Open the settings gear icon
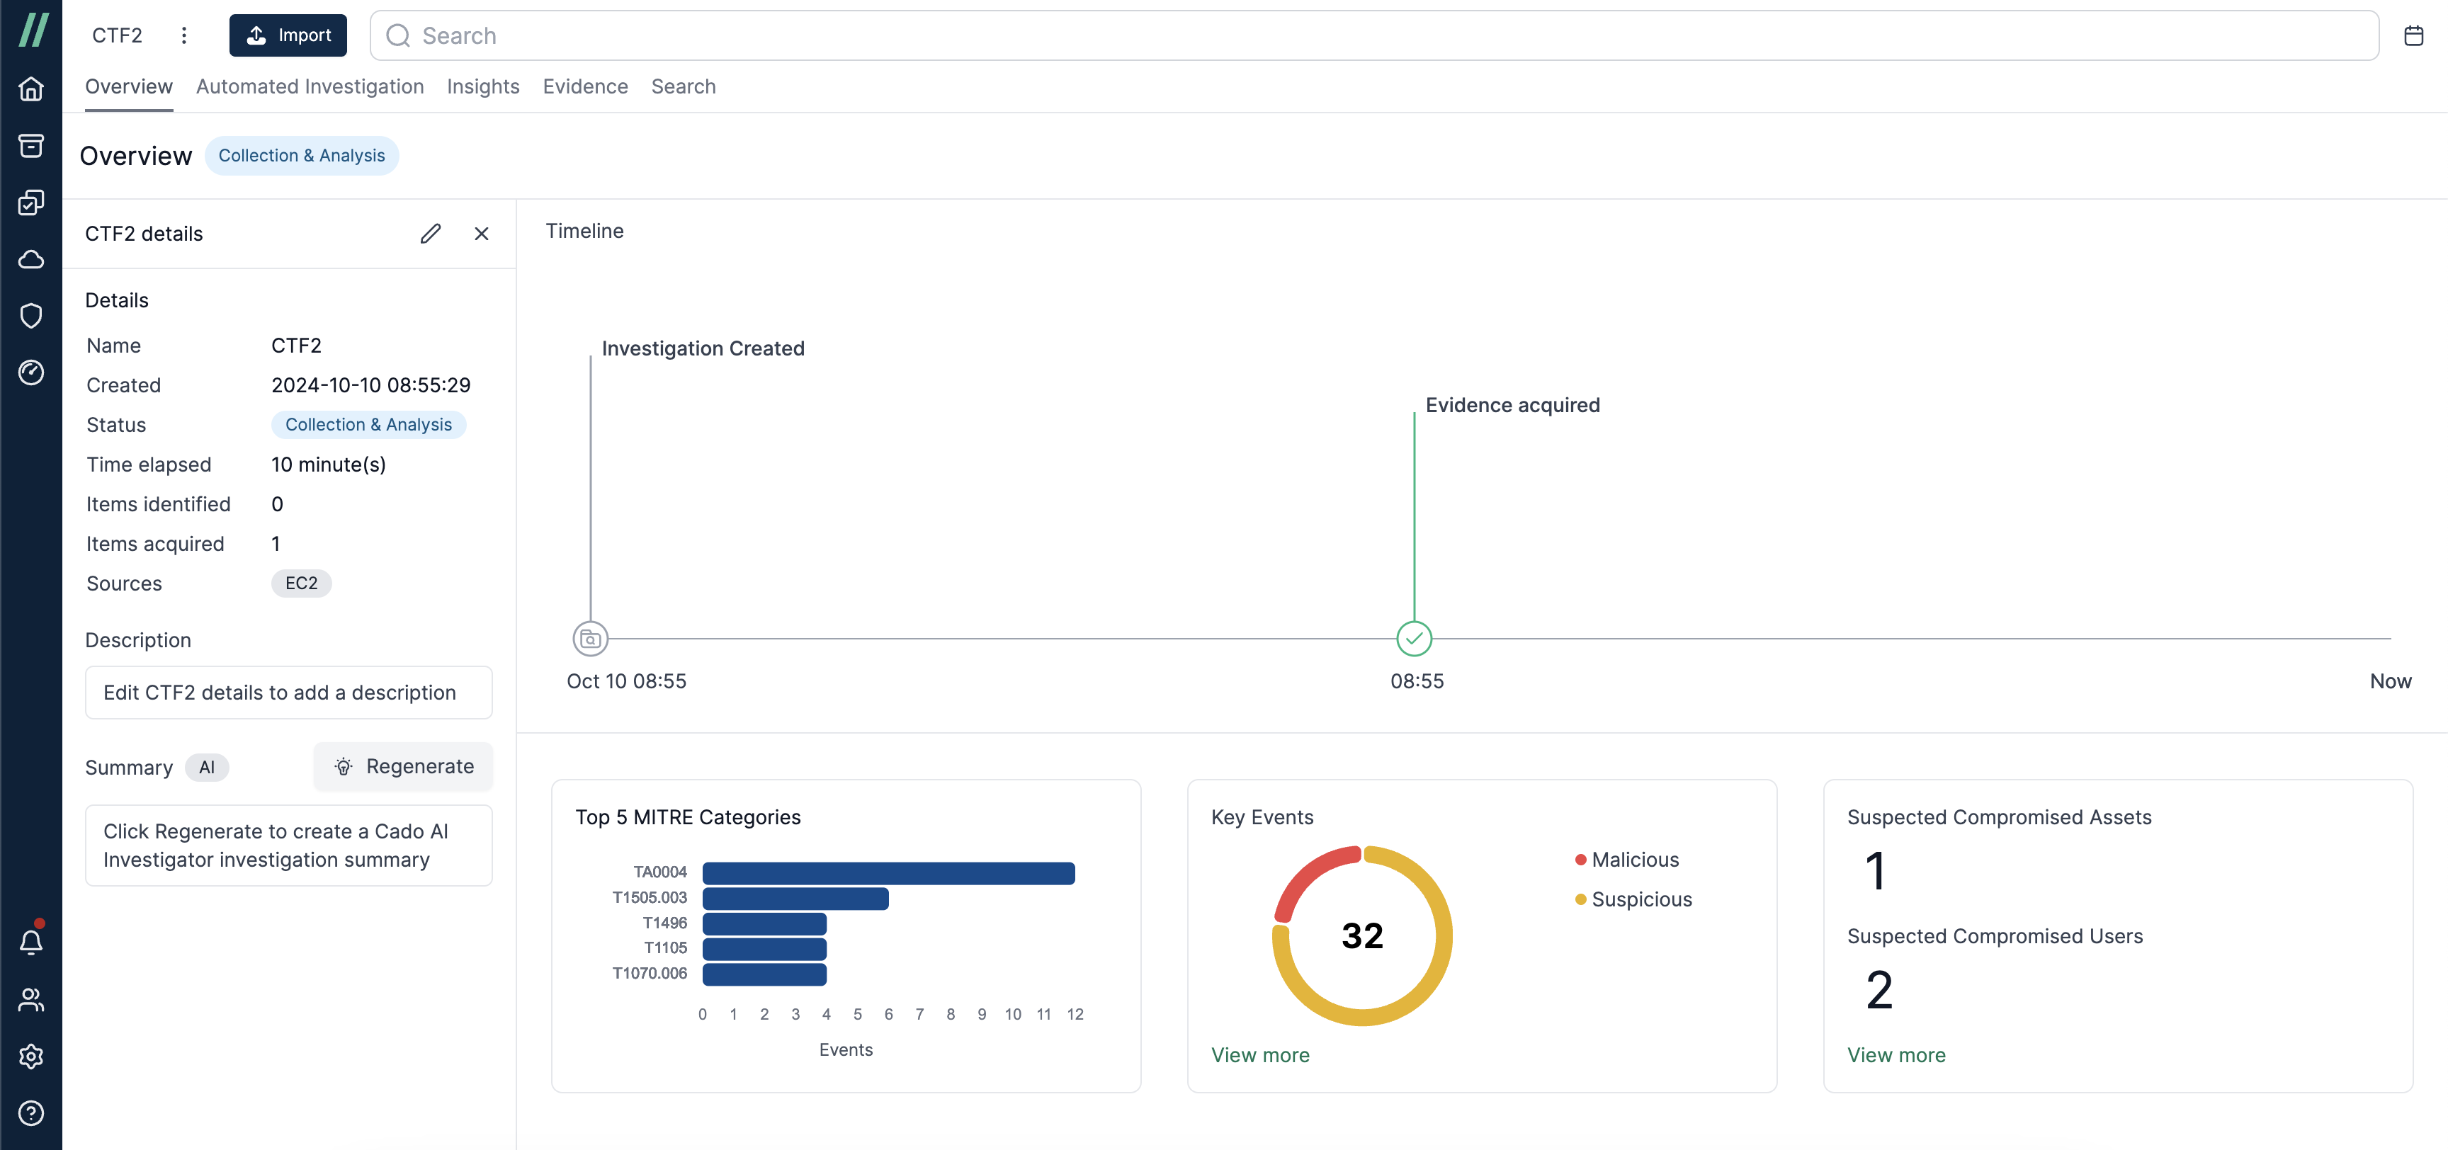This screenshot has width=2448, height=1150. click(31, 1056)
